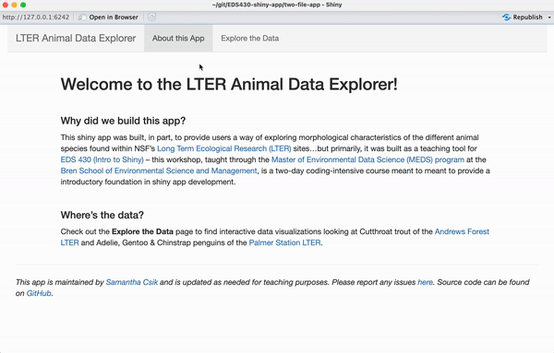554x353 pixels.
Task: Visit Bren School of Environmental Science link
Action: 159,171
